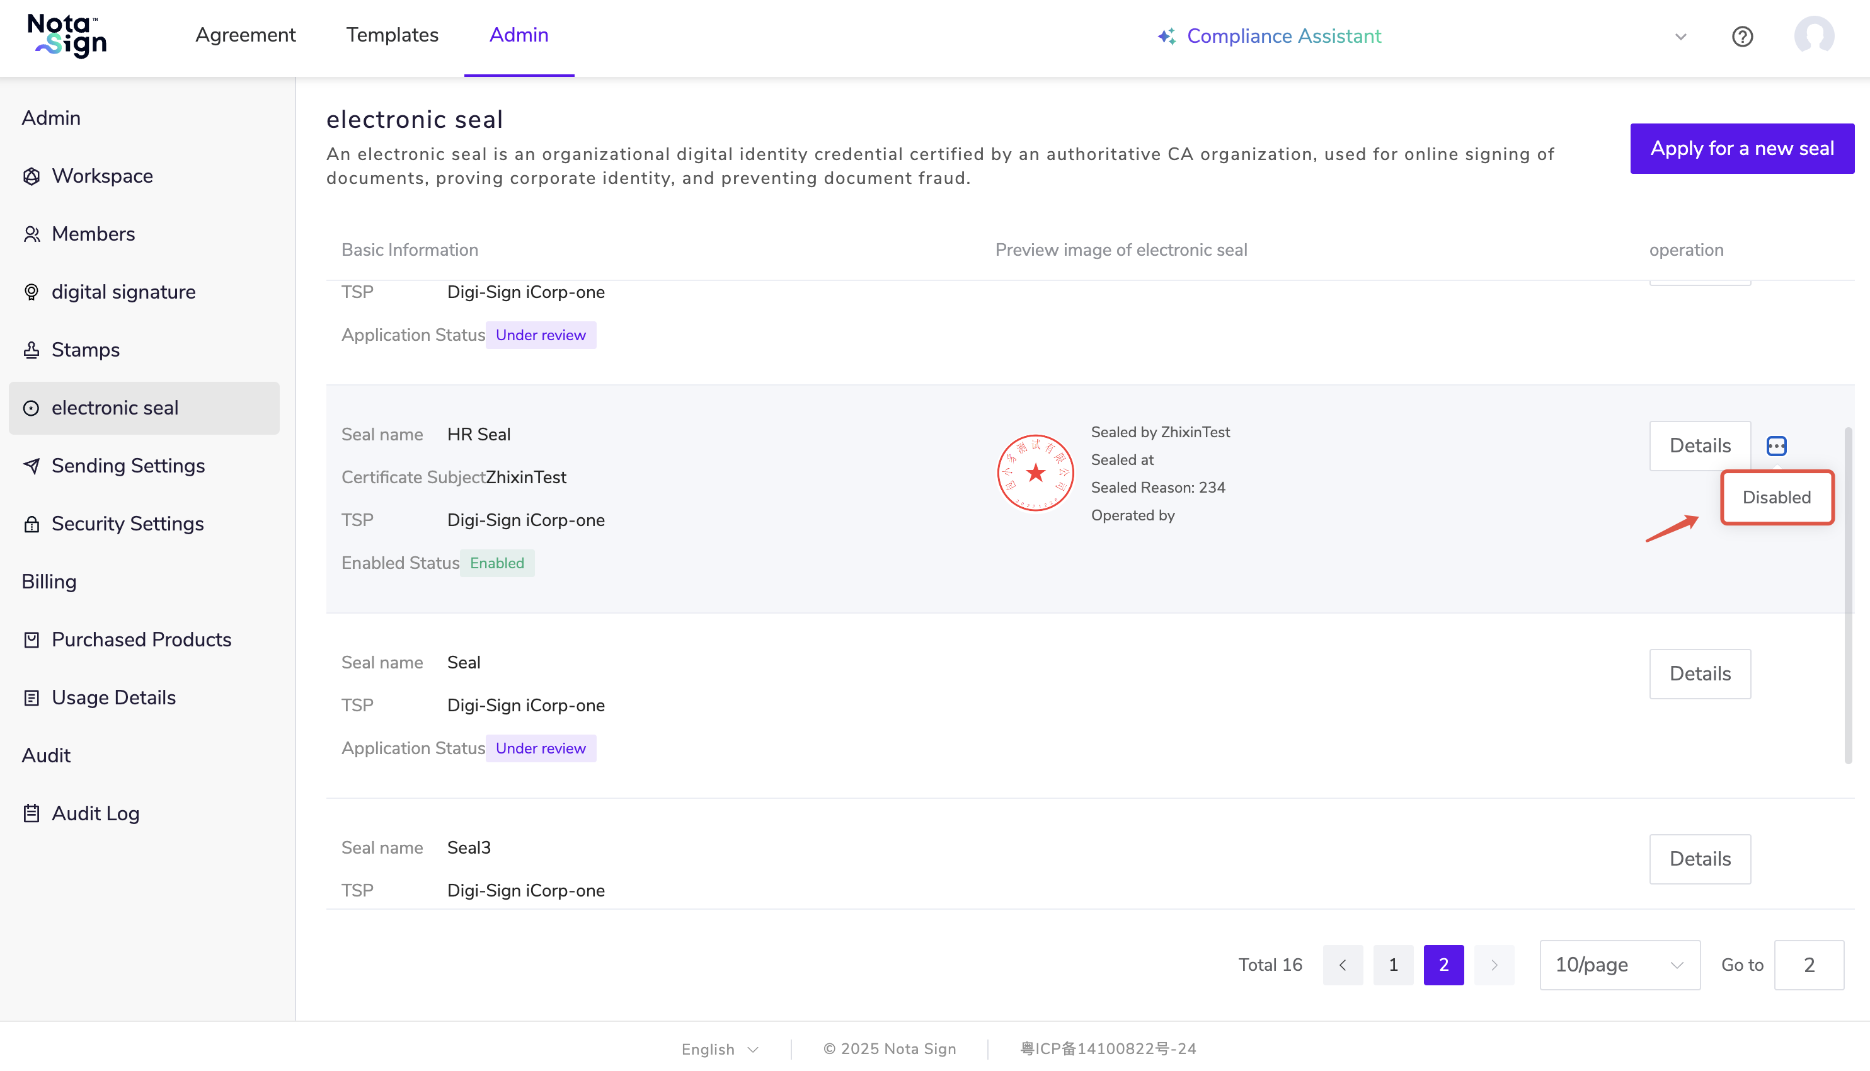Expand the header chevron dropdown
This screenshot has width=1870, height=1071.
1680,36
